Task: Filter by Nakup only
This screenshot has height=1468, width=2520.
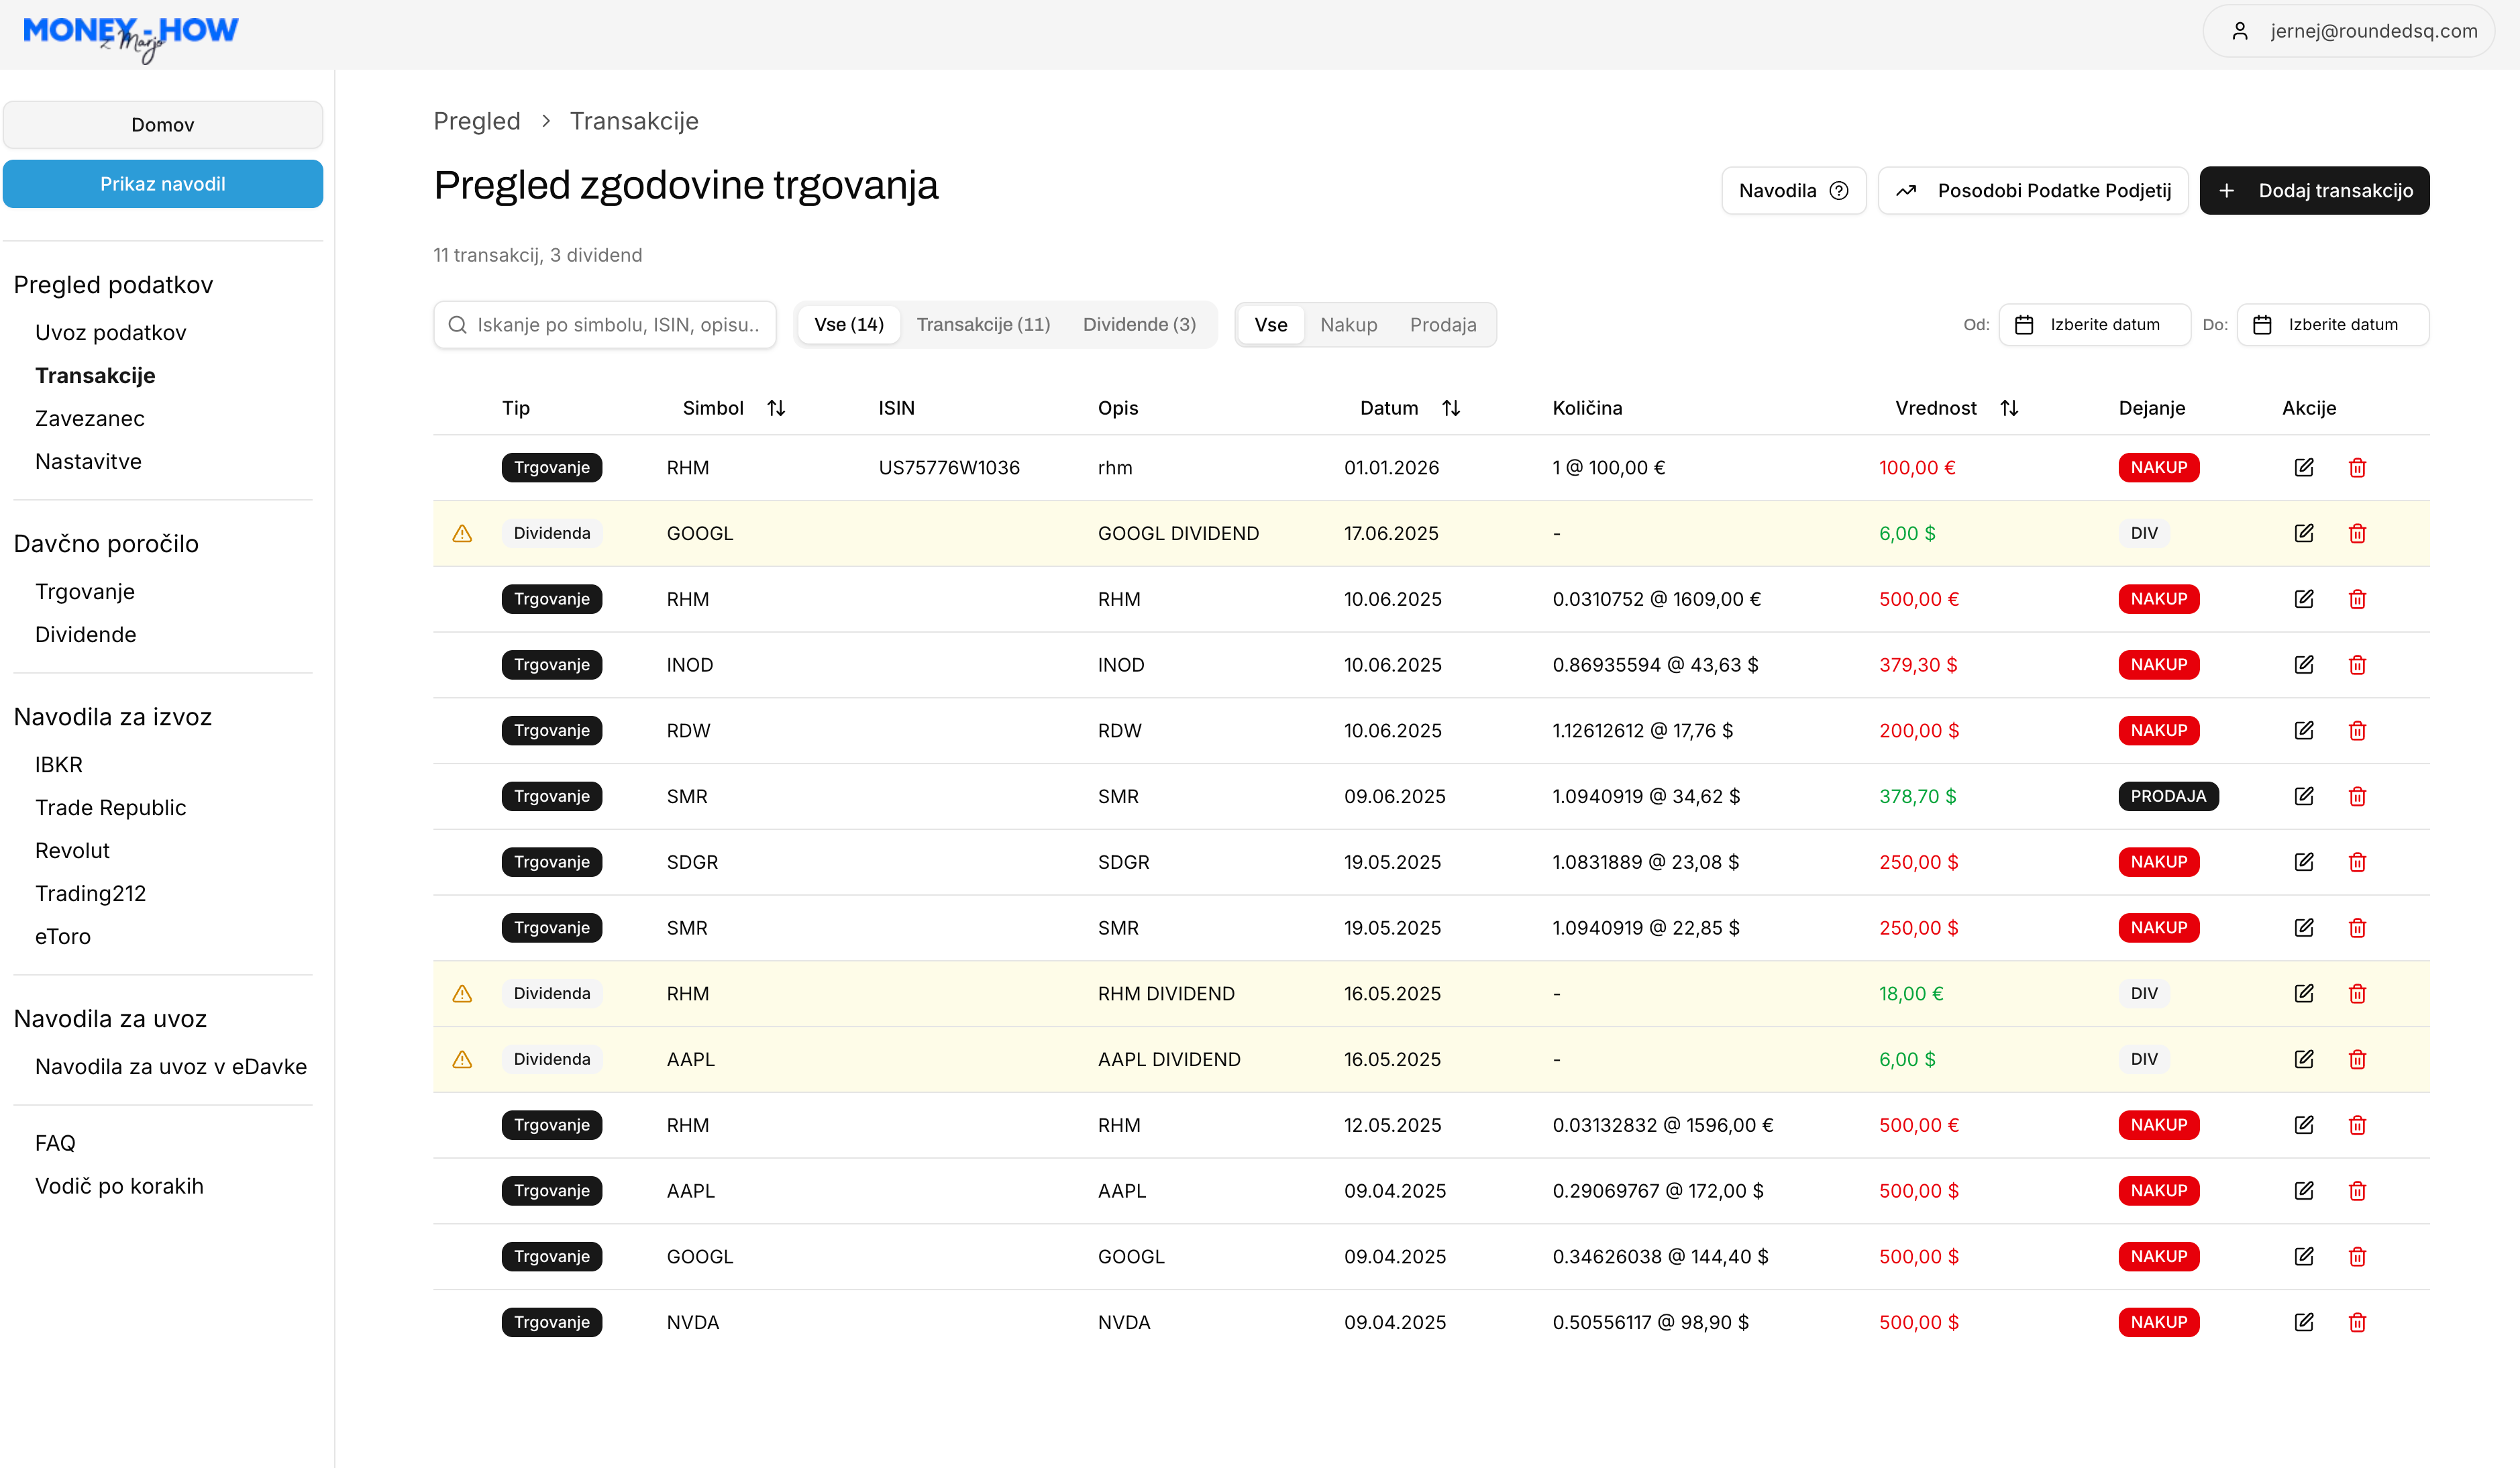Action: tap(1348, 325)
